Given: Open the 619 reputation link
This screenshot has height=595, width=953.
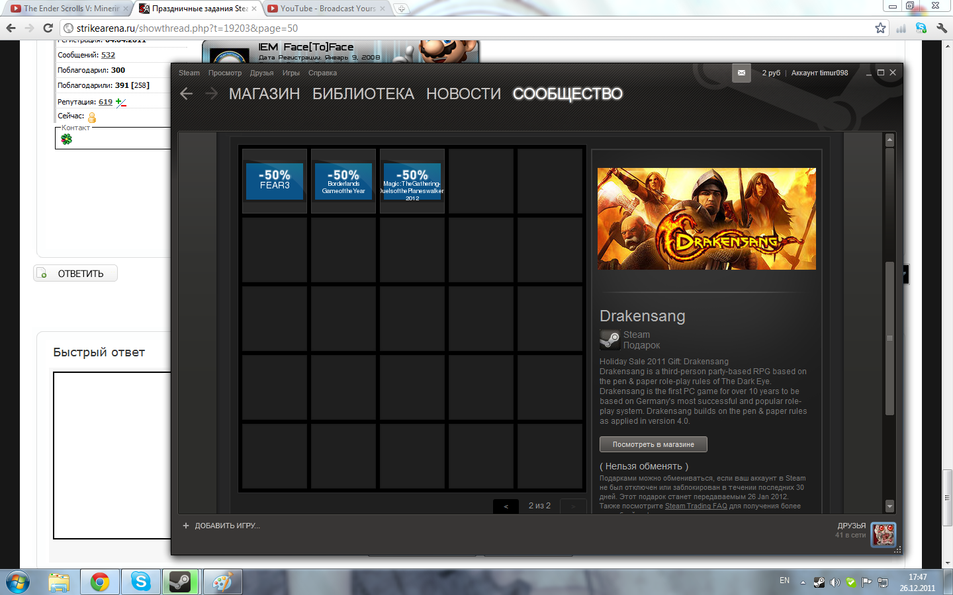Looking at the screenshot, I should pyautogui.click(x=105, y=102).
